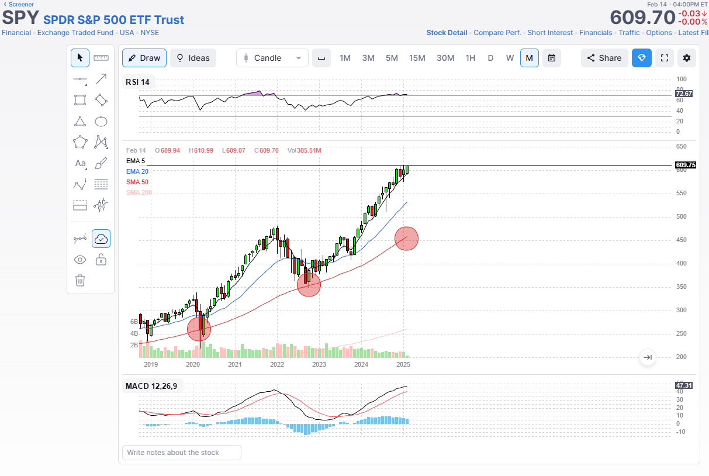Image resolution: width=709 pixels, height=476 pixels.
Task: Toggle the cloud auto-save drawings button
Action: tap(101, 239)
